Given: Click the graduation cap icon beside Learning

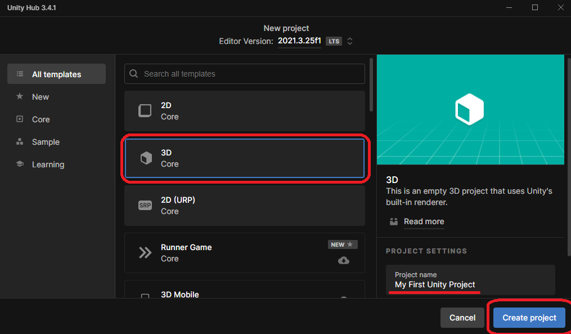Looking at the screenshot, I should [20, 164].
